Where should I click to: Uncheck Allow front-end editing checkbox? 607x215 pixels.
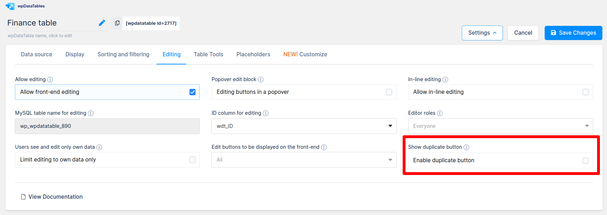tap(193, 92)
